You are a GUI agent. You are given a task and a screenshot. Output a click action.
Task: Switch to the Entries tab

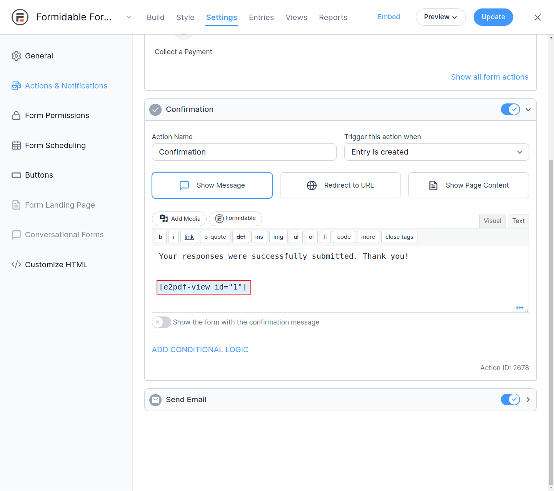(261, 18)
